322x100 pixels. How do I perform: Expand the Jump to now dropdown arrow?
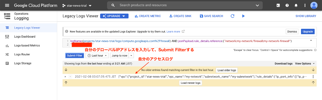click(x=131, y=55)
